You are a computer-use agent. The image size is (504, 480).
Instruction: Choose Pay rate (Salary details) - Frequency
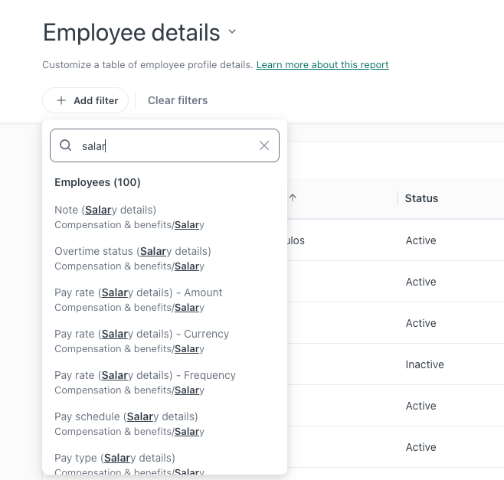click(145, 375)
